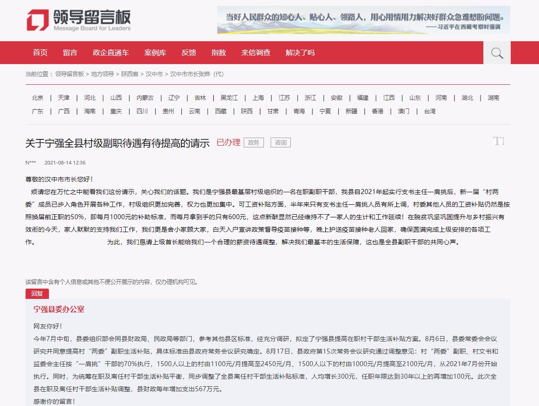Select the 新疆 province link

[x=351, y=111]
